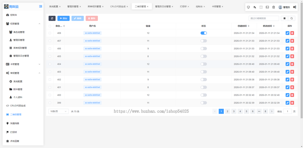Switch to the CRUD代码生成 tab
The width and height of the screenshot is (303, 148).
[118, 7]
